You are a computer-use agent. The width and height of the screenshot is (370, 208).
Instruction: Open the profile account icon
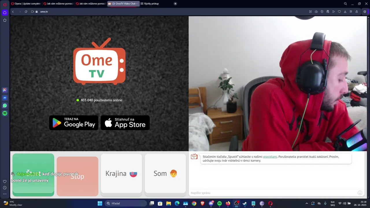(357, 12)
